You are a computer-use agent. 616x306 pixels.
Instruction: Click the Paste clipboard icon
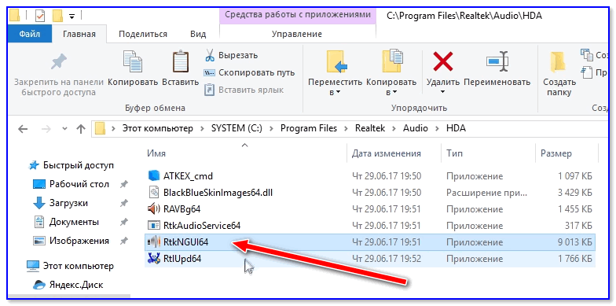point(181,61)
